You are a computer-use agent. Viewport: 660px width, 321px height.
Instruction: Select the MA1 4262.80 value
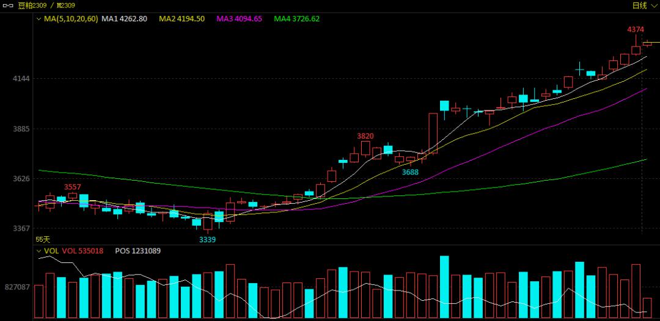124,19
